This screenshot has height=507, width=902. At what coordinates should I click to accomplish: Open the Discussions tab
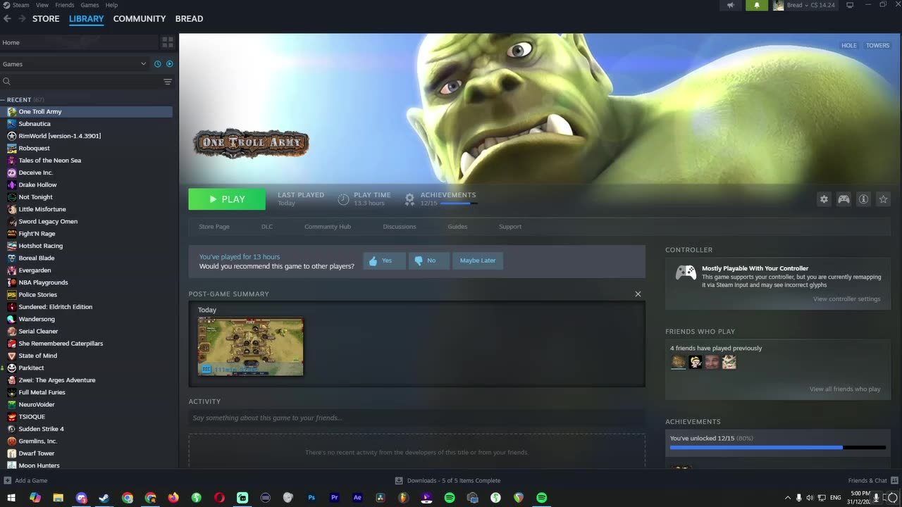[400, 227]
